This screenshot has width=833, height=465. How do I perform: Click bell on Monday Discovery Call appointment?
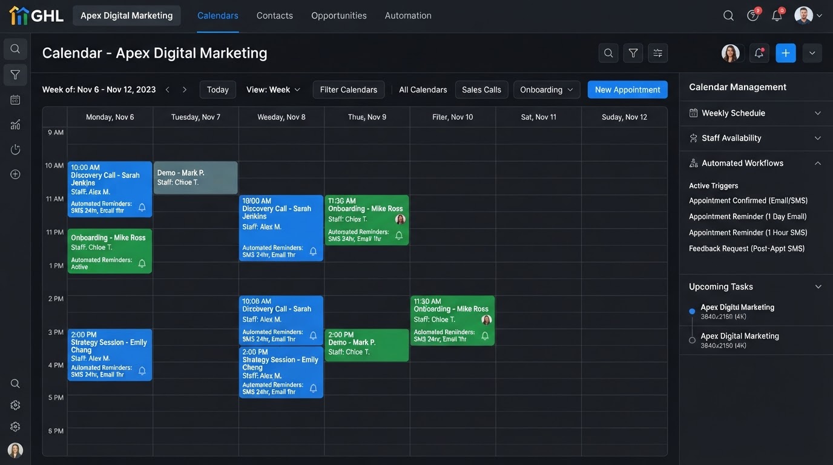pos(142,207)
